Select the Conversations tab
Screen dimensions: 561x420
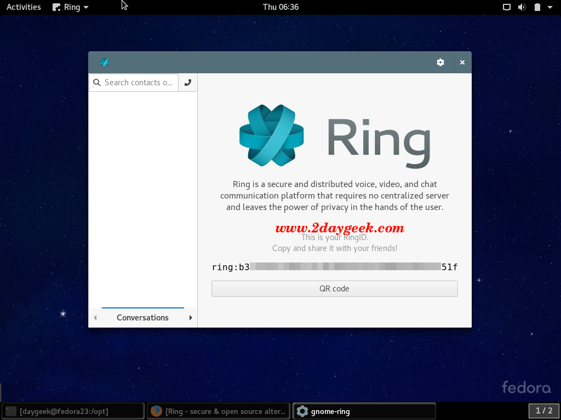pyautogui.click(x=143, y=318)
